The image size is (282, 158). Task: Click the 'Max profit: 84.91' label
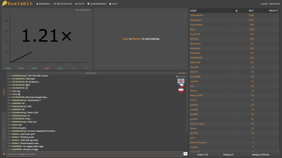pyautogui.click(x=83, y=10)
